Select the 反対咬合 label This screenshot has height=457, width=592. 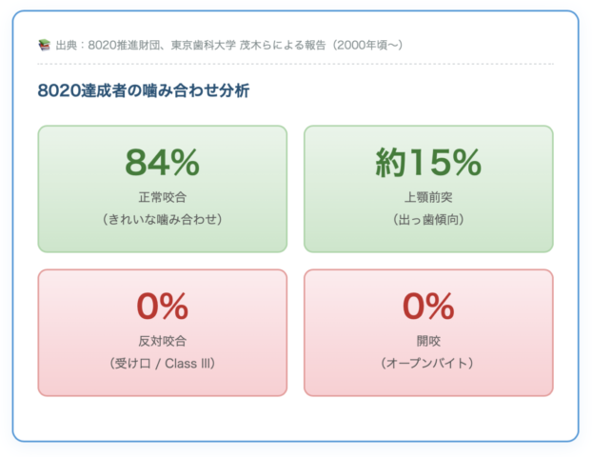162,340
